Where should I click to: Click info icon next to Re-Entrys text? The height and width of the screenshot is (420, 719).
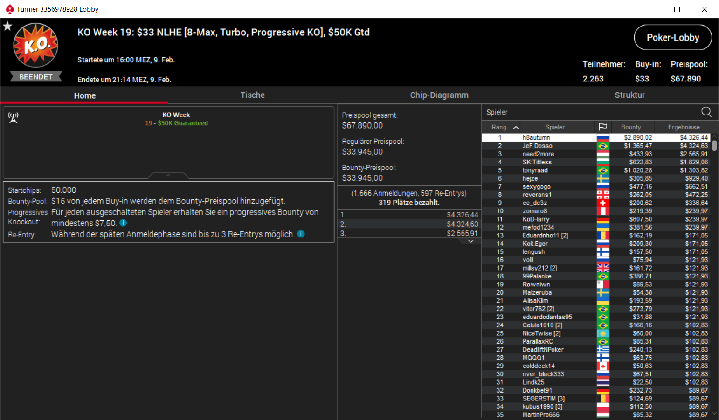click(x=301, y=234)
